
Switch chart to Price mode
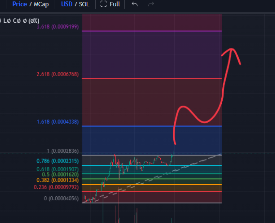[x=19, y=4]
